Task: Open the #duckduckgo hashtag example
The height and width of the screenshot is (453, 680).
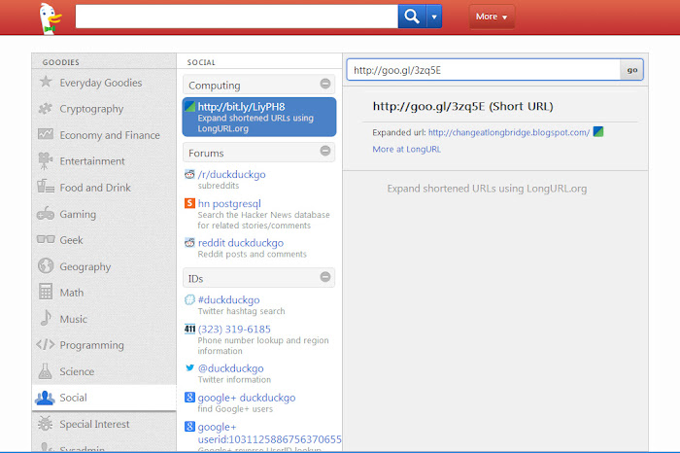Action: pyautogui.click(x=228, y=299)
